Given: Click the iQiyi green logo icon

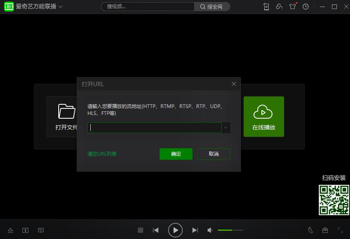Looking at the screenshot, I should coord(9,7).
